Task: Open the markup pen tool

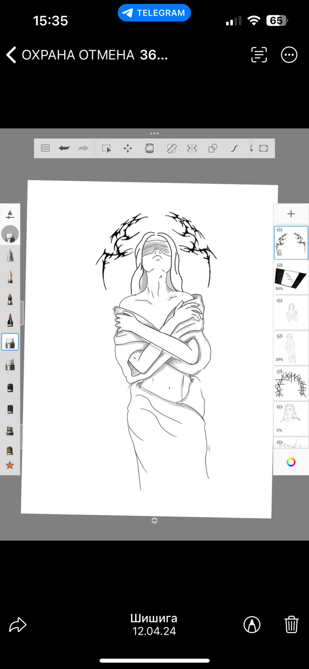Action: point(252,624)
